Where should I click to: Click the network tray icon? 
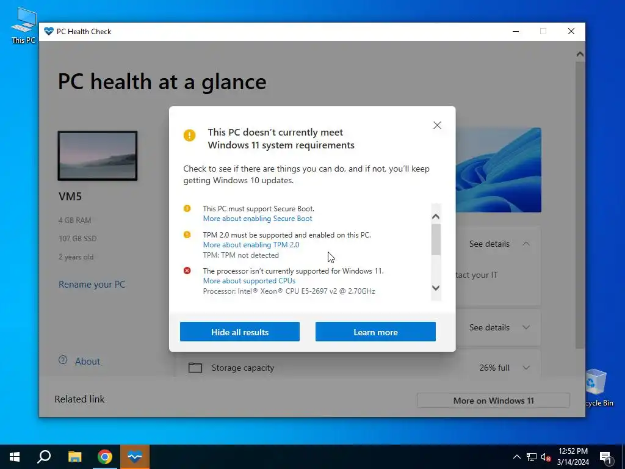(532, 457)
